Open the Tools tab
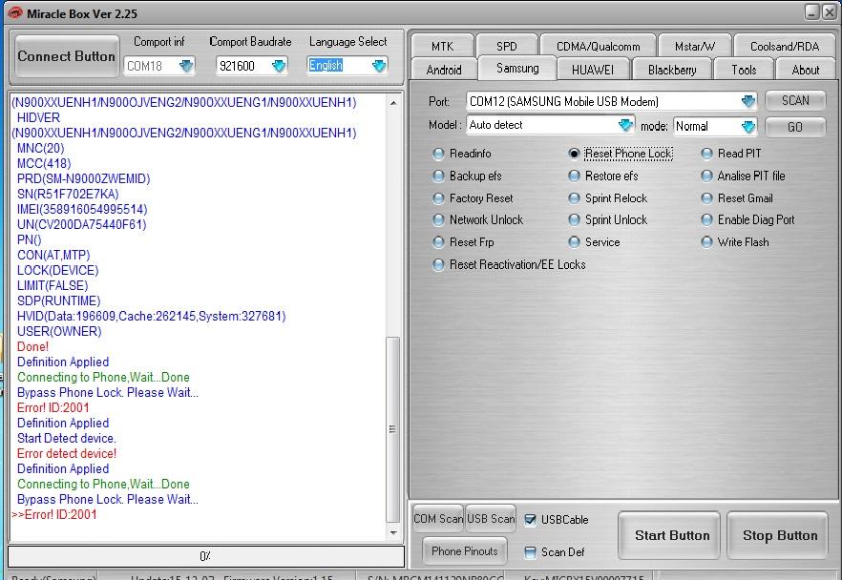The height and width of the screenshot is (580, 842). [744, 70]
